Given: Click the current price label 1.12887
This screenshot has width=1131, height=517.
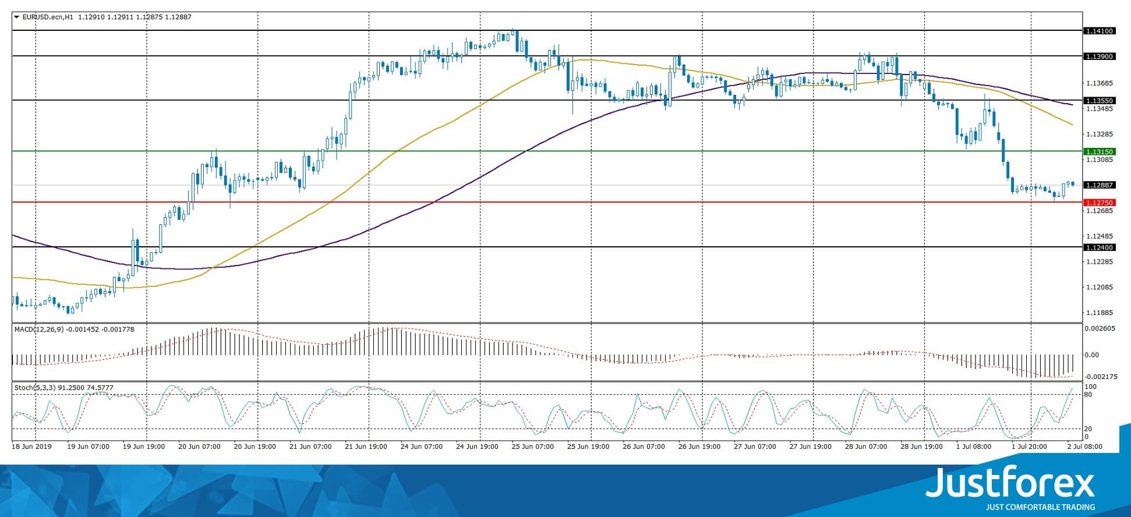Looking at the screenshot, I should (x=1100, y=185).
